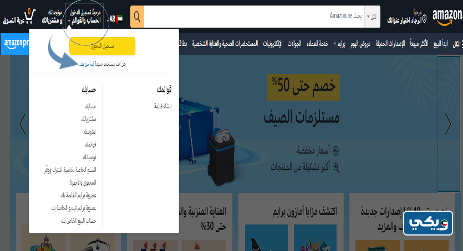Click ابدأ البيع in navigation bar
Screen dimensions: 463x251
(x=440, y=44)
